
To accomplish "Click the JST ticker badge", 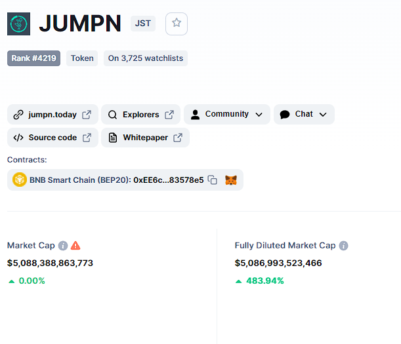I will [143, 24].
